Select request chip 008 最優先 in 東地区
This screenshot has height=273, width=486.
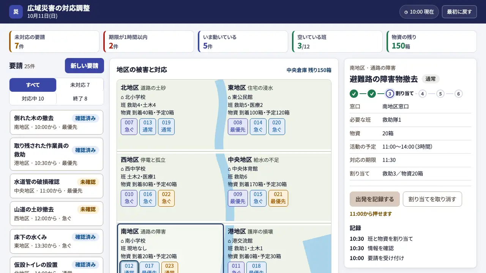238,127
